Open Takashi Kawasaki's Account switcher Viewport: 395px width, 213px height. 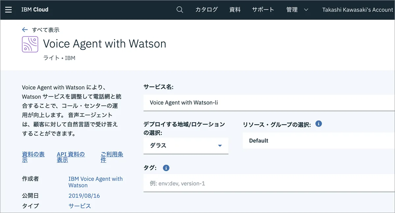(357, 10)
